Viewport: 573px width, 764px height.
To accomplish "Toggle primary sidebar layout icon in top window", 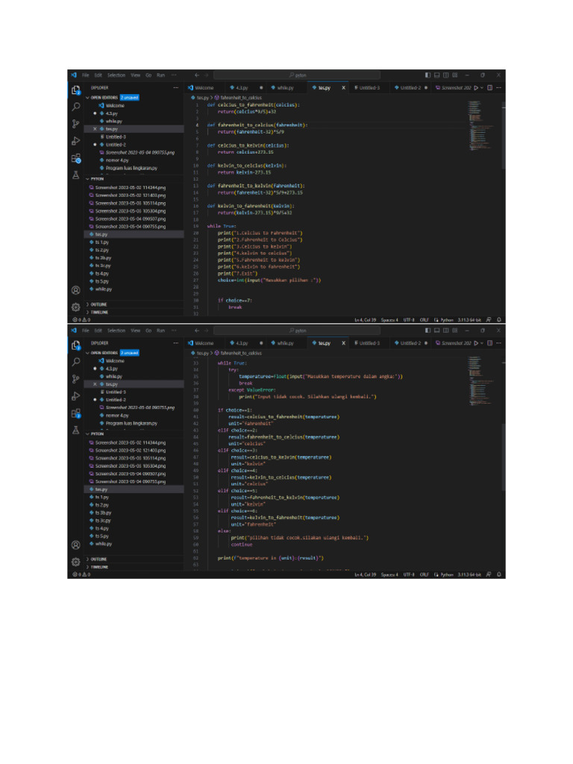I will pyautogui.click(x=428, y=75).
